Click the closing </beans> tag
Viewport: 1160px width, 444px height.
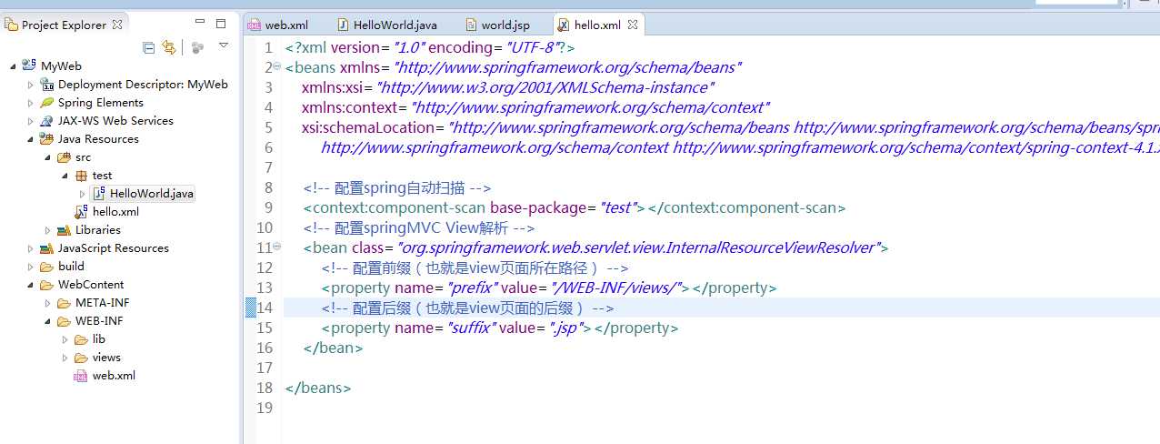coord(318,388)
